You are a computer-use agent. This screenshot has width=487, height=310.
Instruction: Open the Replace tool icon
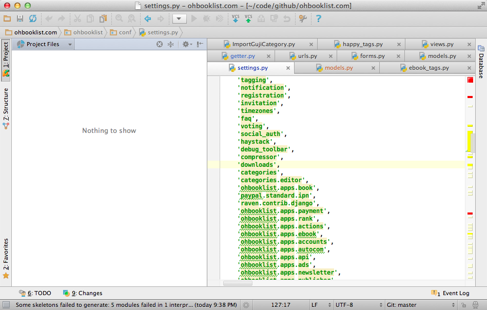[132, 18]
